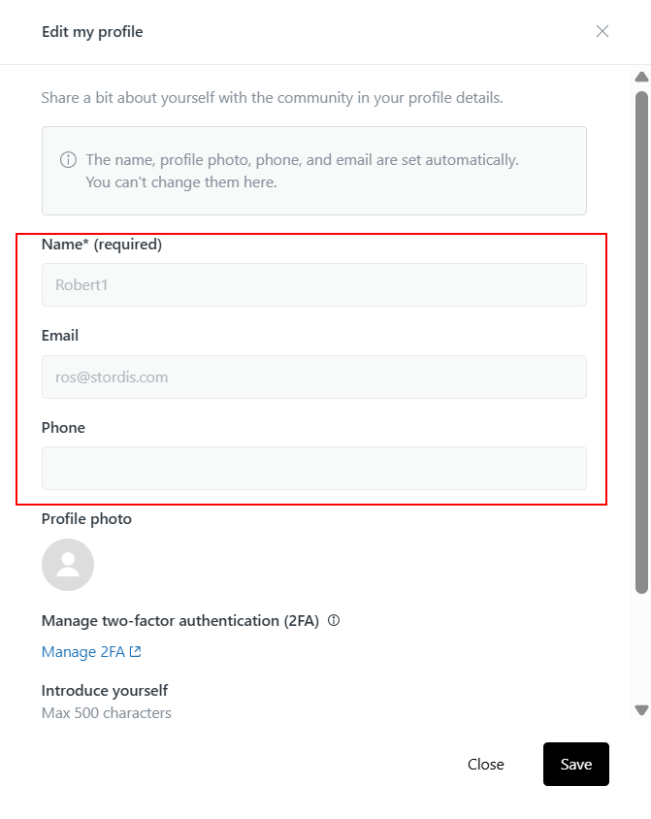Save the profile changes
651x819 pixels.
pyautogui.click(x=576, y=764)
